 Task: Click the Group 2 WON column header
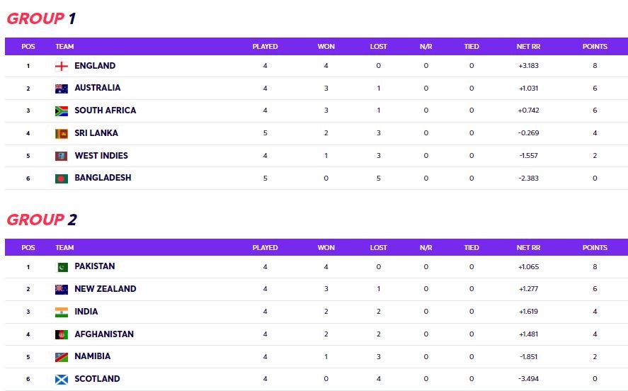[326, 248]
